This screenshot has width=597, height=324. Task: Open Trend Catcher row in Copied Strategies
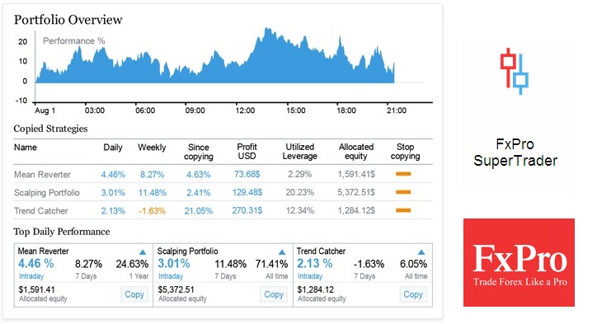tap(223, 210)
